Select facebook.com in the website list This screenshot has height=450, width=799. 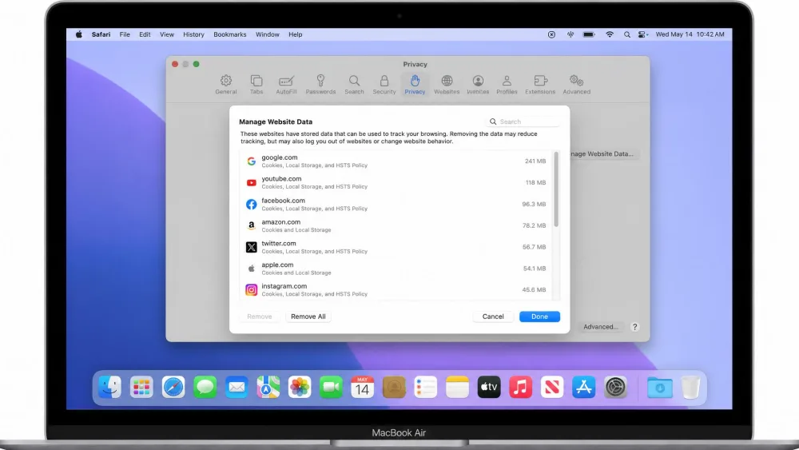pyautogui.click(x=396, y=204)
